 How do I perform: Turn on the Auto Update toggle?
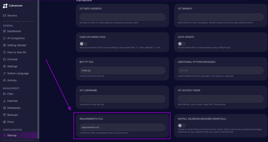click(x=182, y=44)
